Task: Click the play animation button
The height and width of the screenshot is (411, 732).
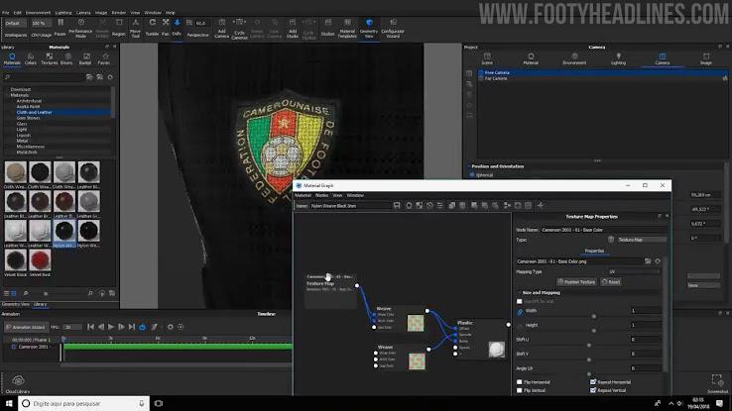Action: [111, 327]
